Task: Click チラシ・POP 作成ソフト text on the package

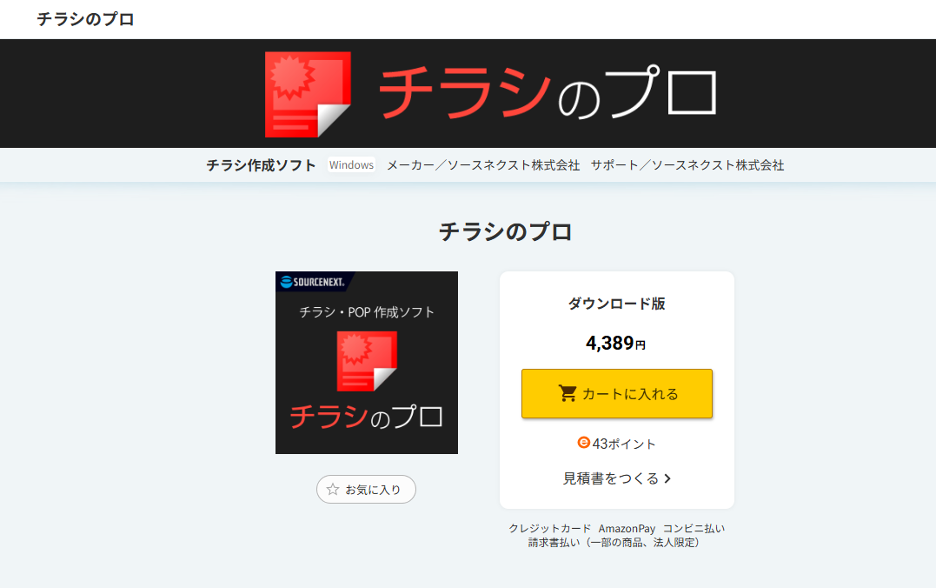Action: (x=367, y=312)
